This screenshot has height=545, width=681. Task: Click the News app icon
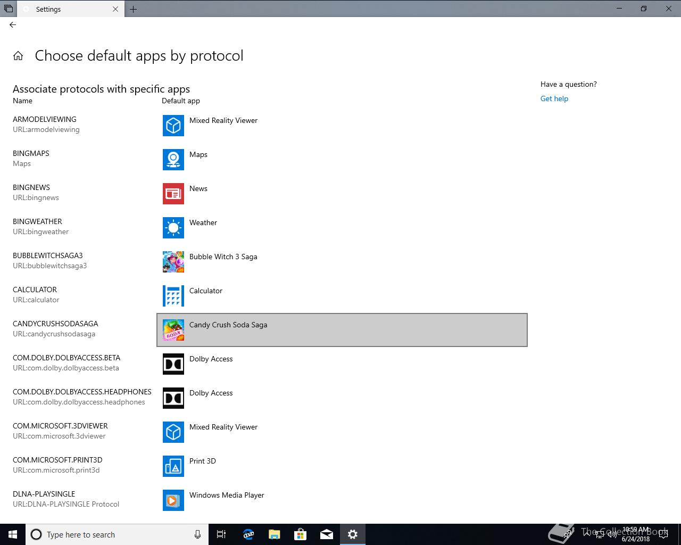[x=173, y=194]
